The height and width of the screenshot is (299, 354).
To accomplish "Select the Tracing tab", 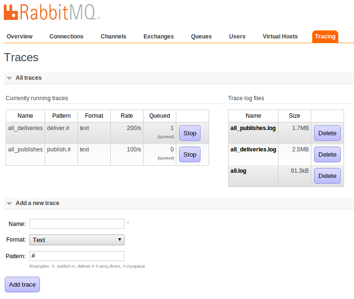I will pyautogui.click(x=325, y=37).
